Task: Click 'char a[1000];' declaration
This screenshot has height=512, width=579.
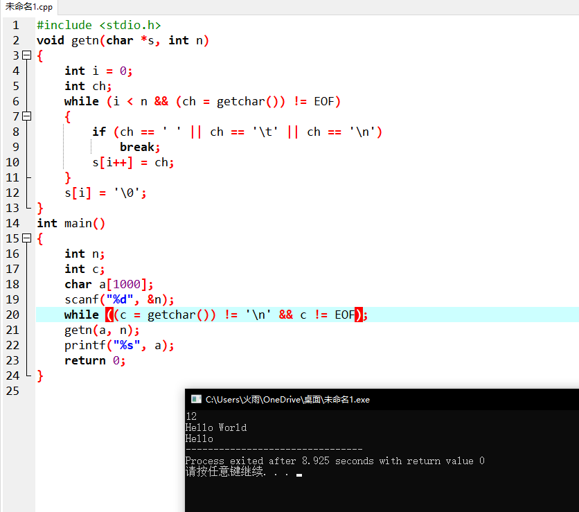Action: coord(109,285)
